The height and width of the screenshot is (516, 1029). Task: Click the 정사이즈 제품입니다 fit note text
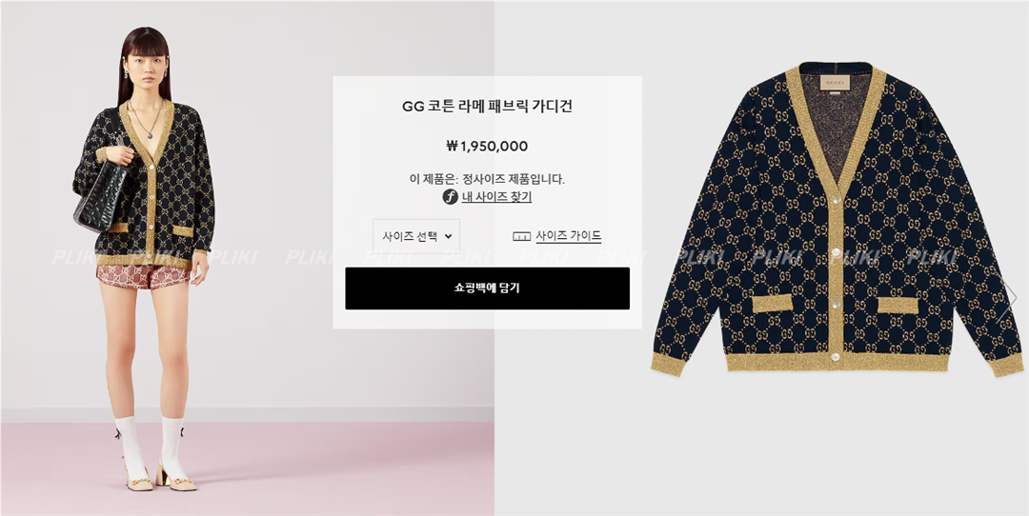point(514,179)
